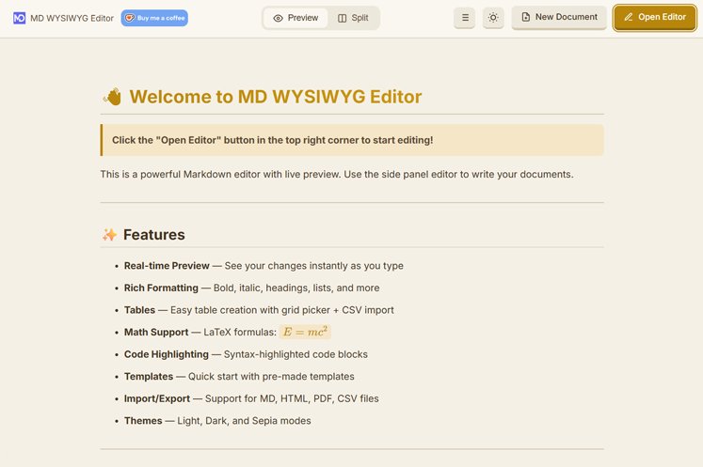Click the Welcome to MD WYSIWYG Editor heading
This screenshot has width=703, height=467.
tap(276, 97)
